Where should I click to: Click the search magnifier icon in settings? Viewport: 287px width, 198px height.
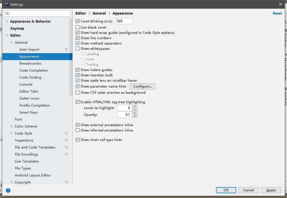[7, 13]
